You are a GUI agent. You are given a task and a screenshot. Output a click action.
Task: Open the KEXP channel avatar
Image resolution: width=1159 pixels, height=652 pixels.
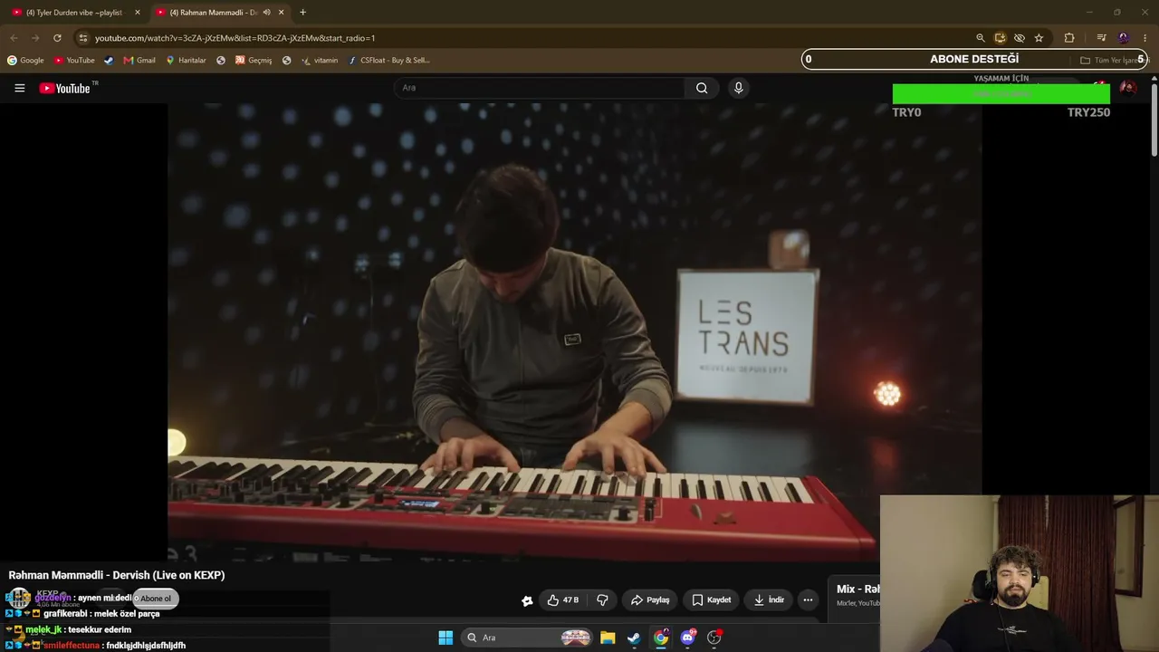[x=19, y=599]
